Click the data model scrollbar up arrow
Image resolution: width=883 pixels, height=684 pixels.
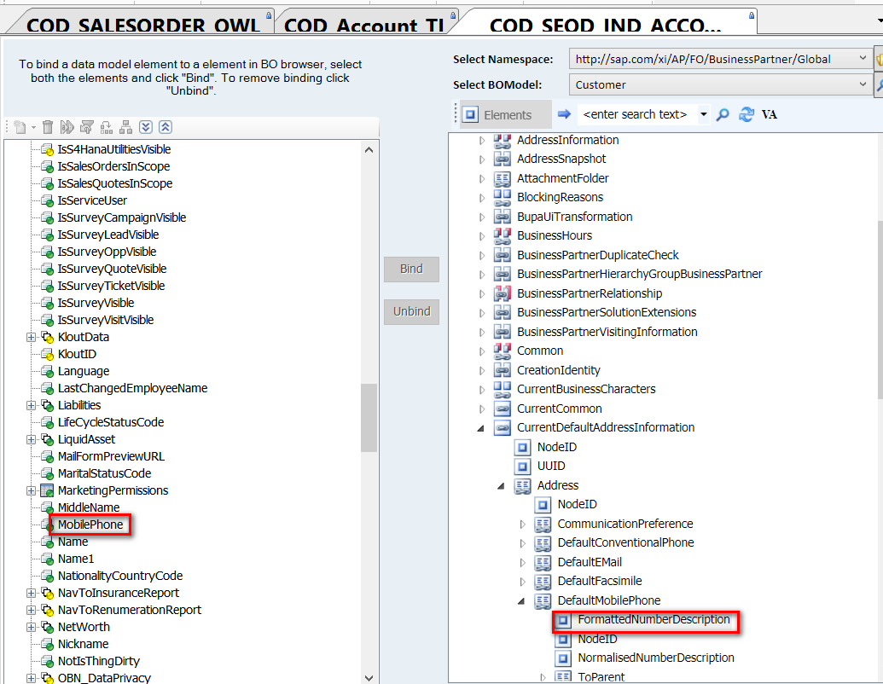coord(369,150)
